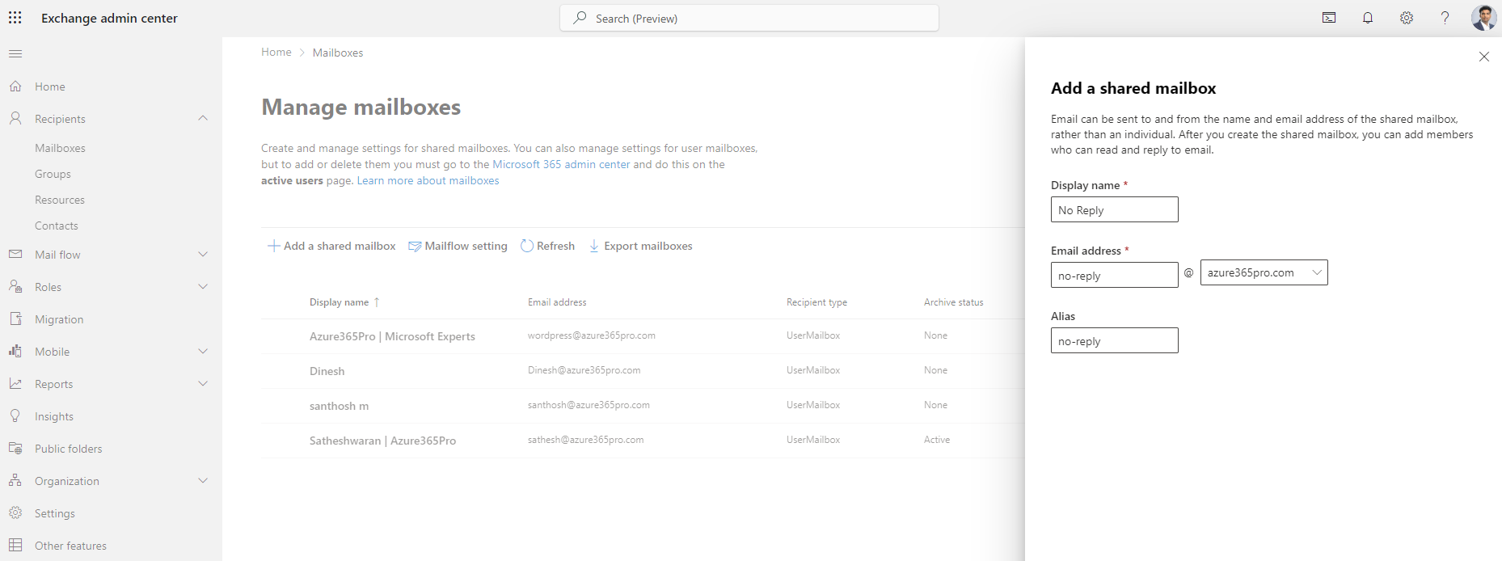This screenshot has height=561, width=1502.
Task: Click the sidebar Settings gear icon
Action: coord(15,513)
